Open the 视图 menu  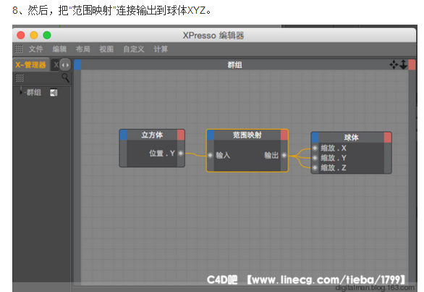click(106, 49)
